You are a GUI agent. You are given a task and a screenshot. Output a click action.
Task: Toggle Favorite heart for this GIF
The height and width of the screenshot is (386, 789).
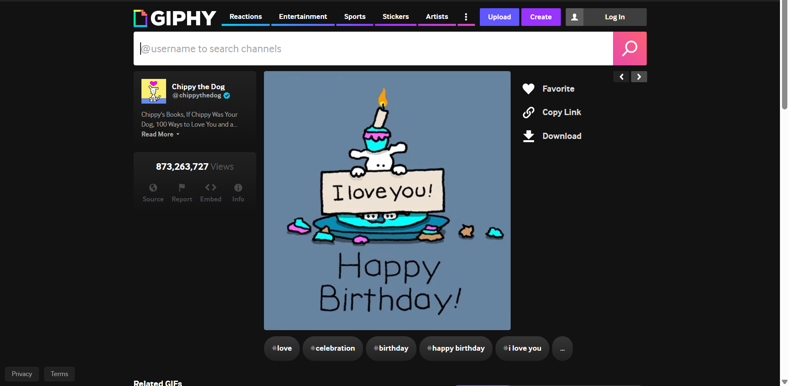coord(528,88)
